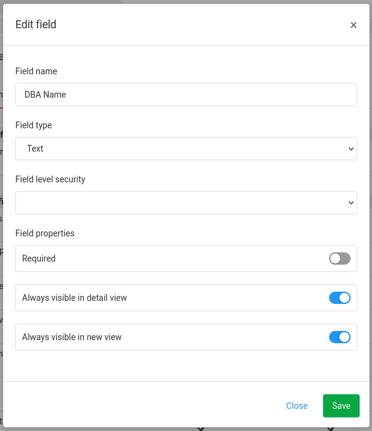Click the Field name label
372x431 pixels.
[x=36, y=71]
